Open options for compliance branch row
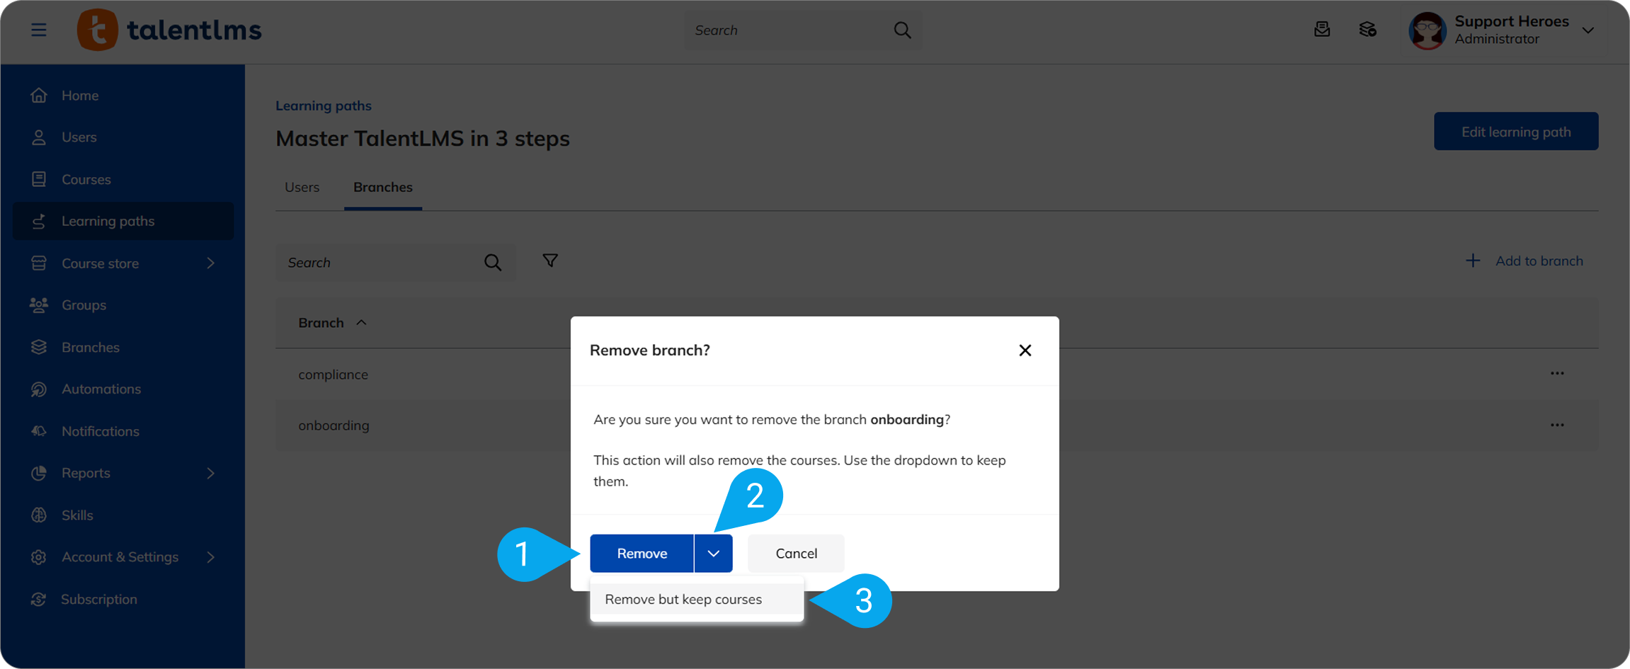Image resolution: width=1630 pixels, height=669 pixels. tap(1556, 374)
